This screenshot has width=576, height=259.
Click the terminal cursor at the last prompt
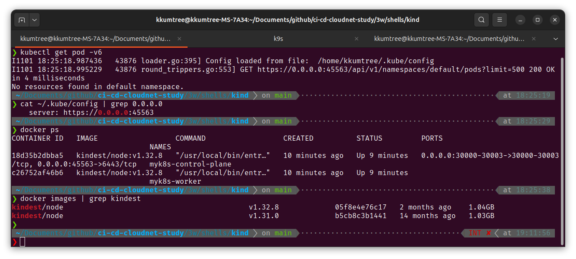coord(22,242)
